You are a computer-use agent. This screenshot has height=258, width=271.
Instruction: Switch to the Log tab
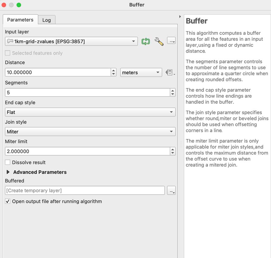(x=46, y=20)
